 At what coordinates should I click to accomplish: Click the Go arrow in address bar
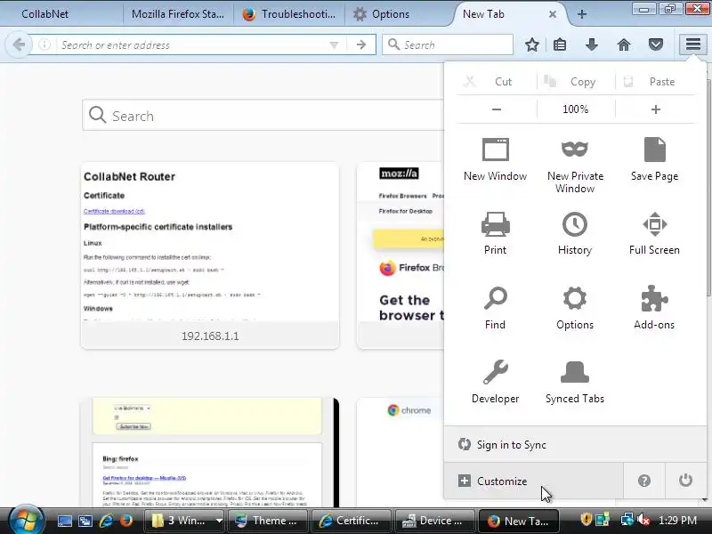[x=361, y=44]
